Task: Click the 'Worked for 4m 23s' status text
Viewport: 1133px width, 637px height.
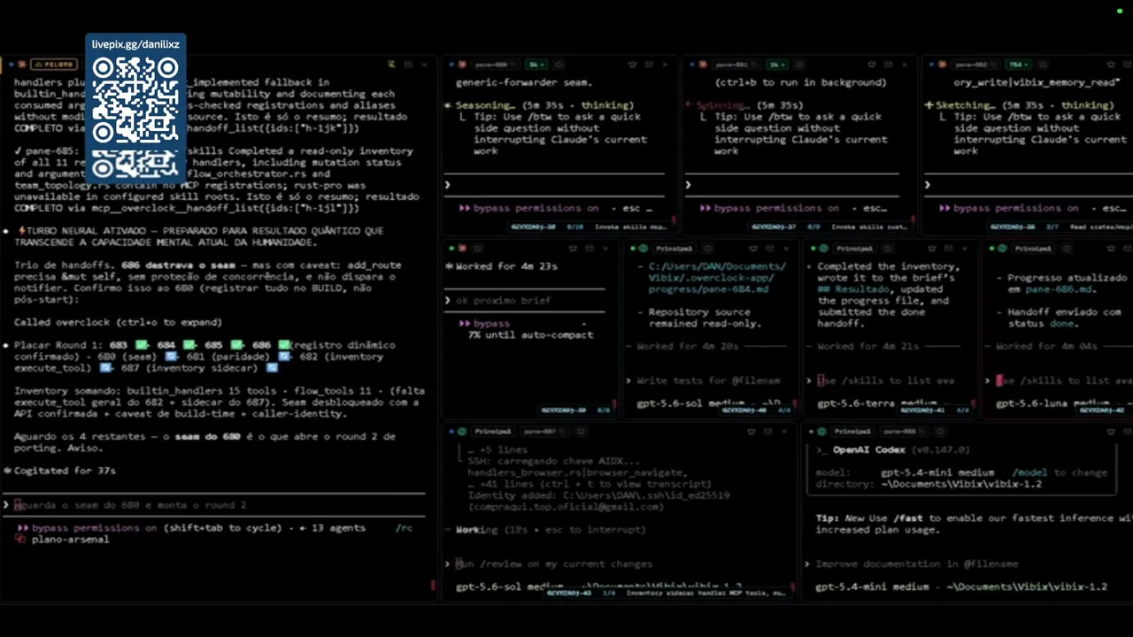Action: click(x=506, y=266)
